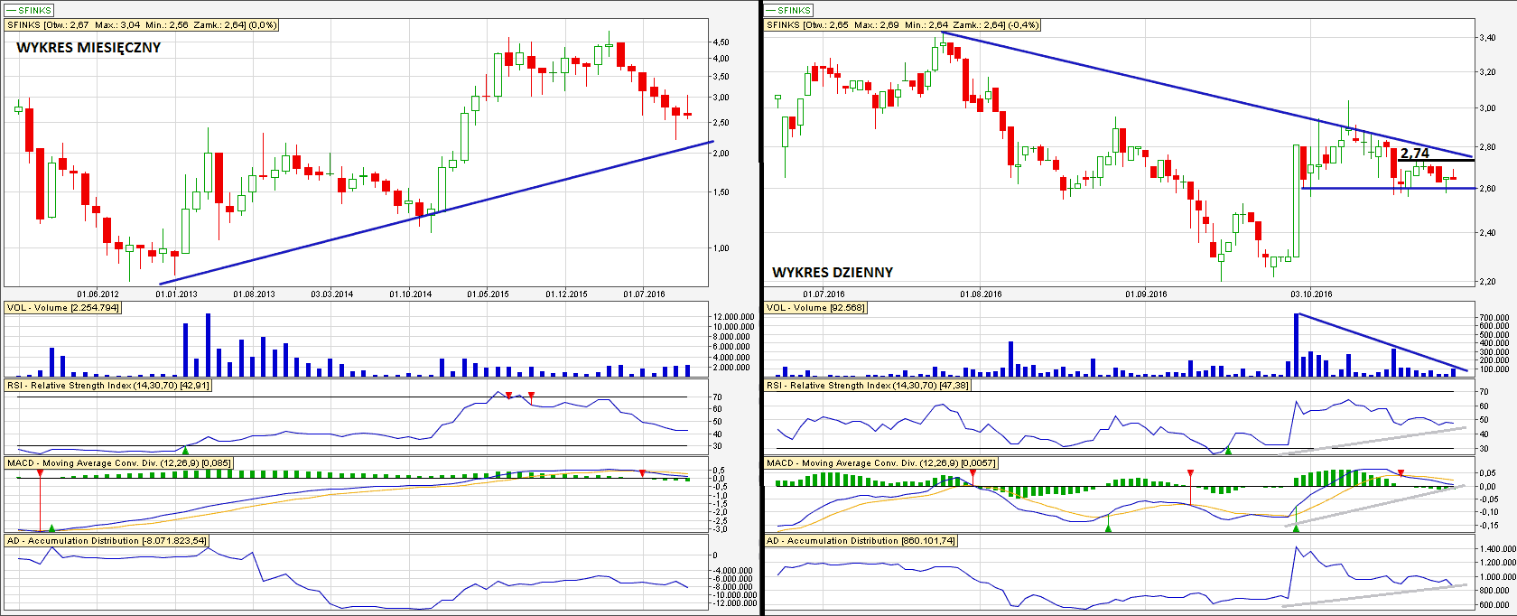Click monthly VOL - Volume indicator label
Image resolution: width=1517 pixels, height=616 pixels.
(62, 308)
